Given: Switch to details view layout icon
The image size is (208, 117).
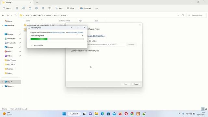Looking at the screenshot, I should tap(203, 109).
